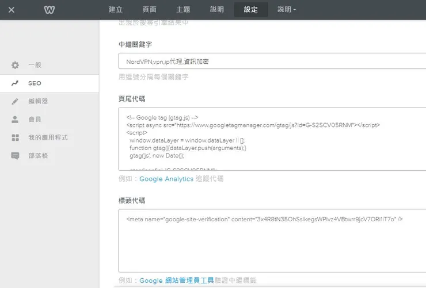426x288 pixels.
Task: Click the google-site-verification meta tag text
Action: (x=264, y=219)
